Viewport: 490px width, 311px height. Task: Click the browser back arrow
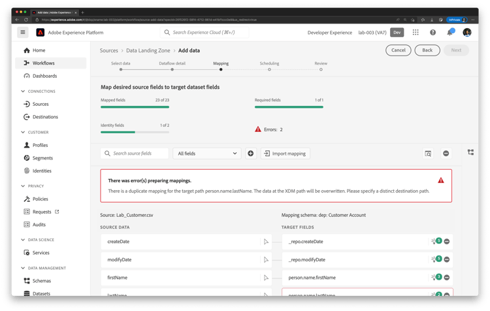coord(17,20)
